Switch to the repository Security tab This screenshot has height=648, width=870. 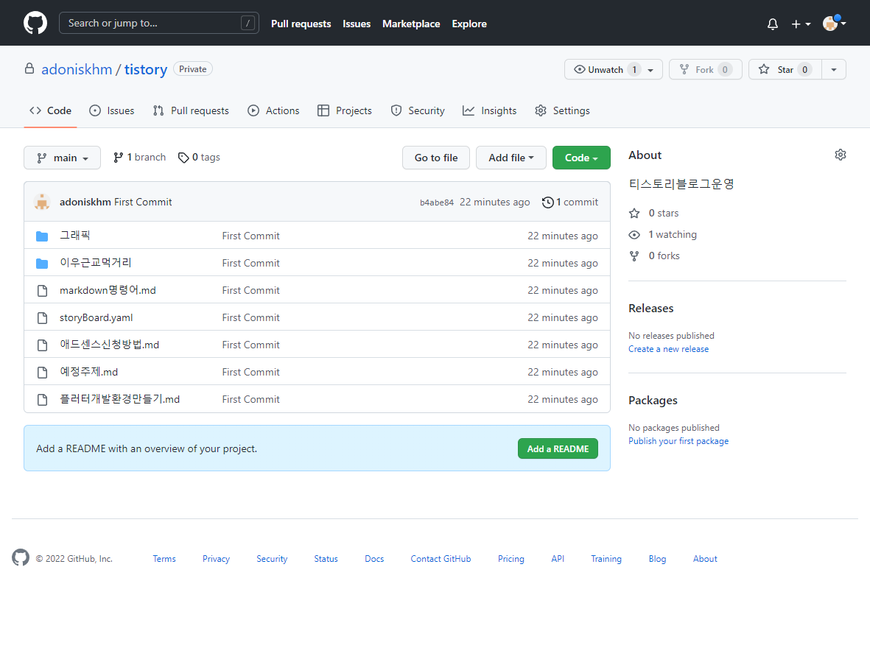[x=417, y=110]
